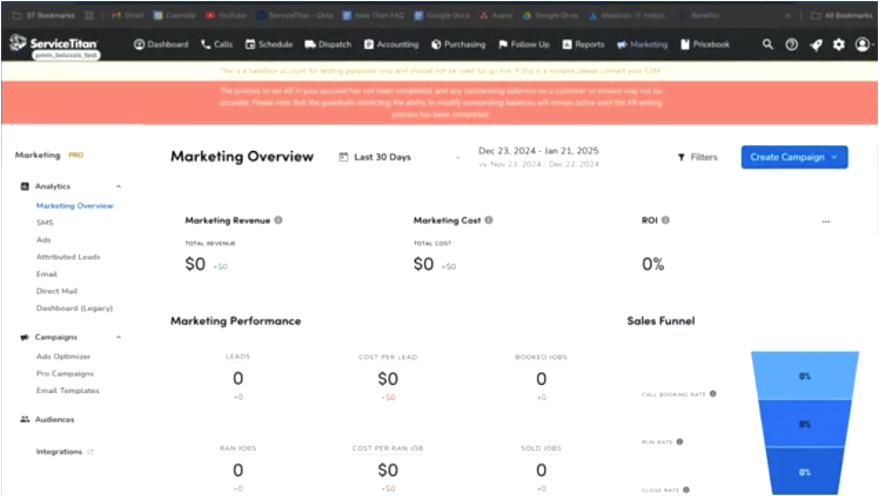Viewport: 879px width, 496px height.
Task: Open the help question mark icon
Action: pyautogui.click(x=792, y=44)
